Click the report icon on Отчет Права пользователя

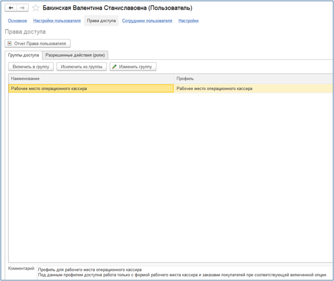tap(10, 43)
